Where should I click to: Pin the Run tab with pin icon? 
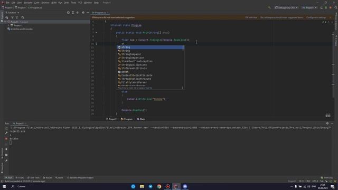click(x=6, y=160)
